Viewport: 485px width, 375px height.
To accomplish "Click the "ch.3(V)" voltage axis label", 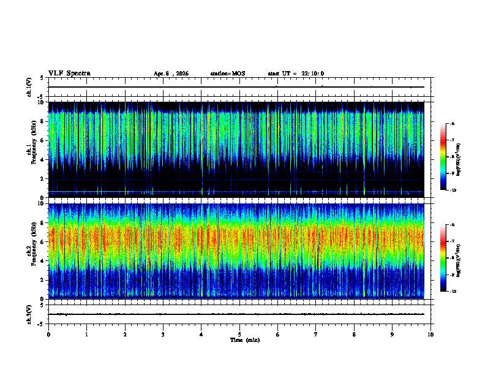I will pos(29,314).
